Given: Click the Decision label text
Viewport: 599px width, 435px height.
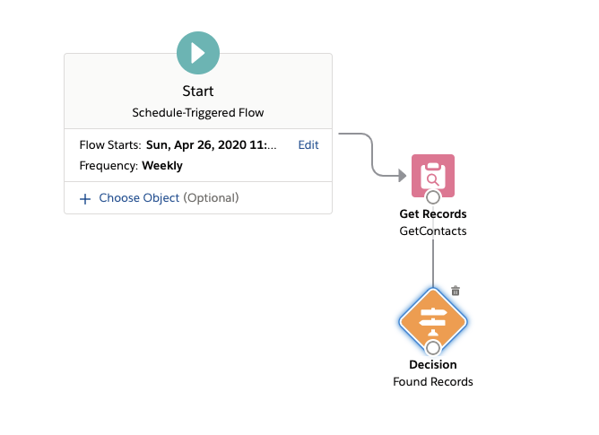Looking at the screenshot, I should 433,365.
